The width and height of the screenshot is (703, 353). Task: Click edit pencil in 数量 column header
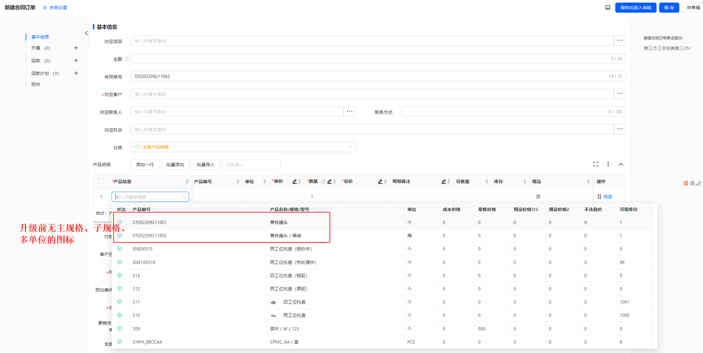click(330, 181)
